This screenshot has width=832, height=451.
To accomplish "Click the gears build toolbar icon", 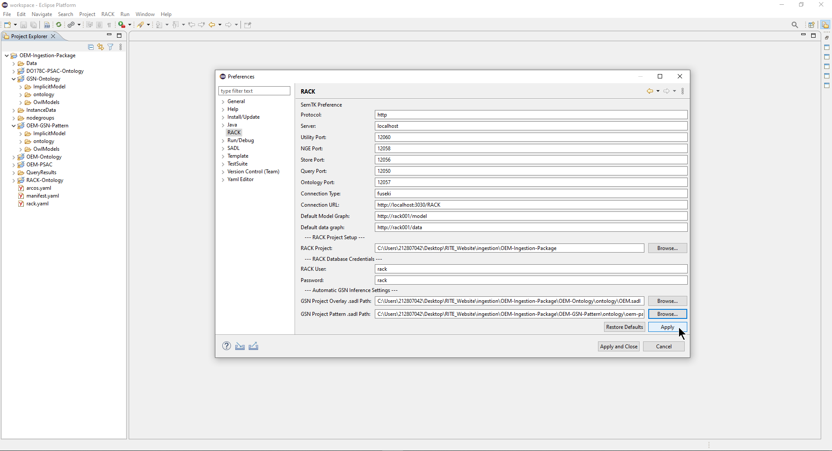I will coord(71,25).
